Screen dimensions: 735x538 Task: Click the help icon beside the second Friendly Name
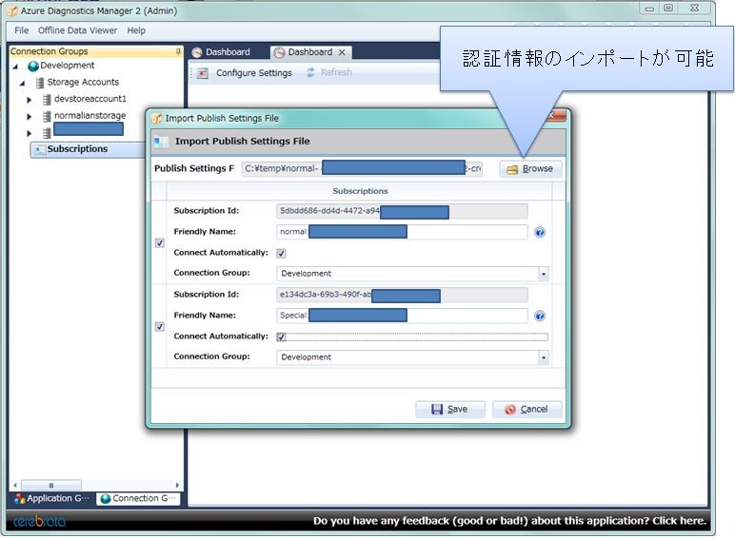click(x=540, y=316)
